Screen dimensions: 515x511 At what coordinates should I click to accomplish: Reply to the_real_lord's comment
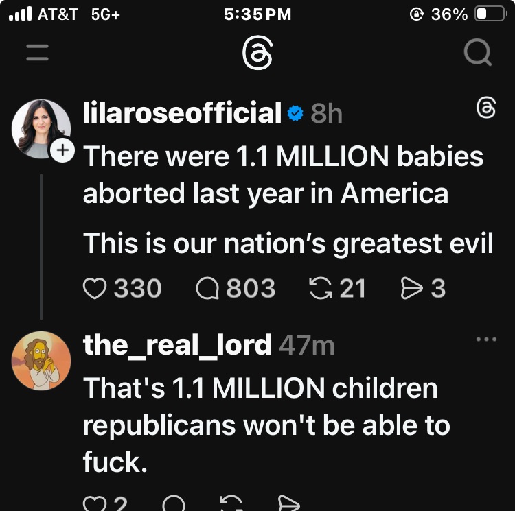tap(174, 504)
